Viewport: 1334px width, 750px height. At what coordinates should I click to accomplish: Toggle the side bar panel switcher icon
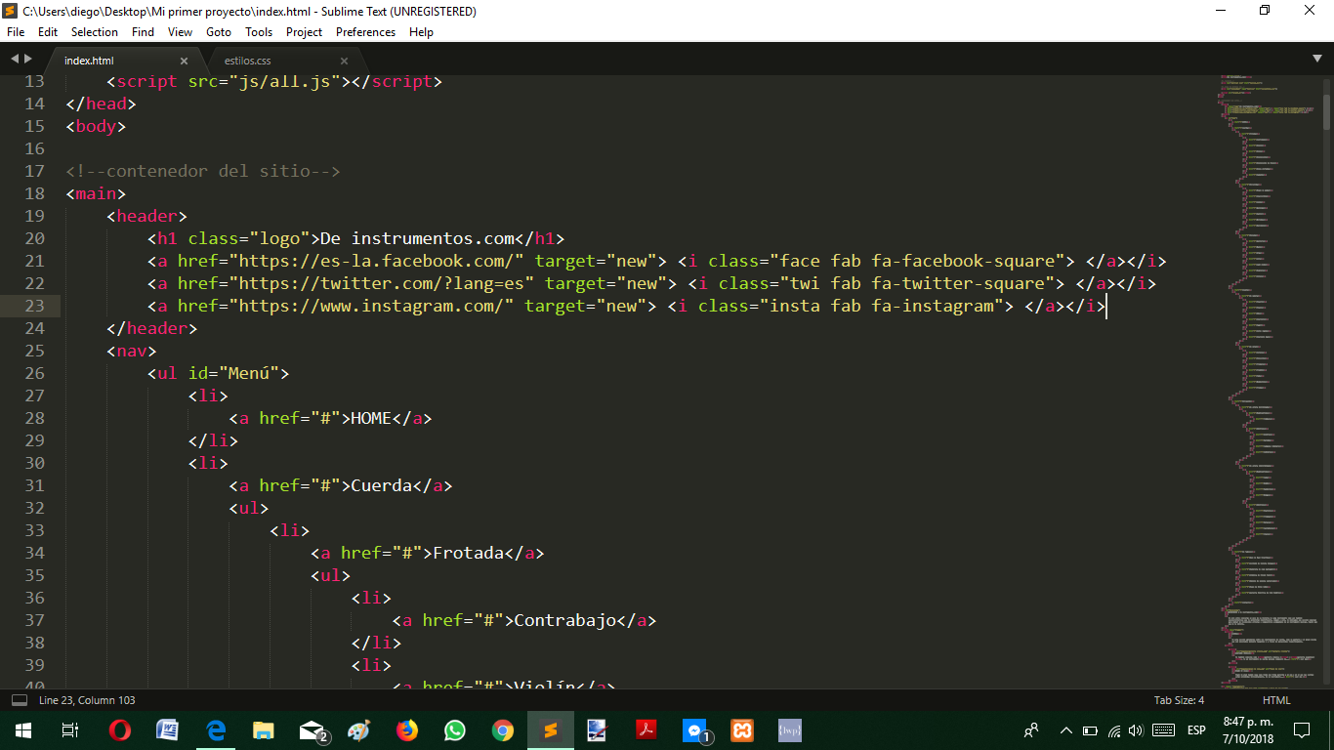(19, 700)
